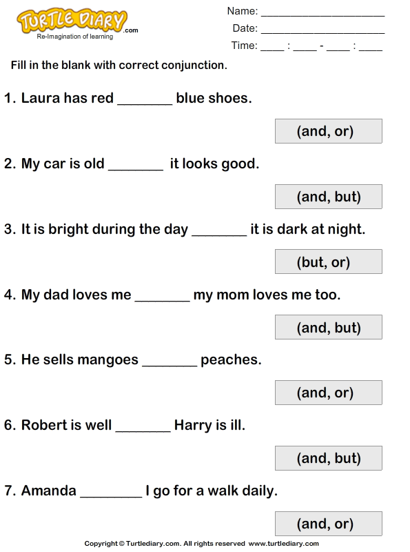Select the (and, or) box under question 7
Screen dimensions: 410x552
click(x=329, y=524)
